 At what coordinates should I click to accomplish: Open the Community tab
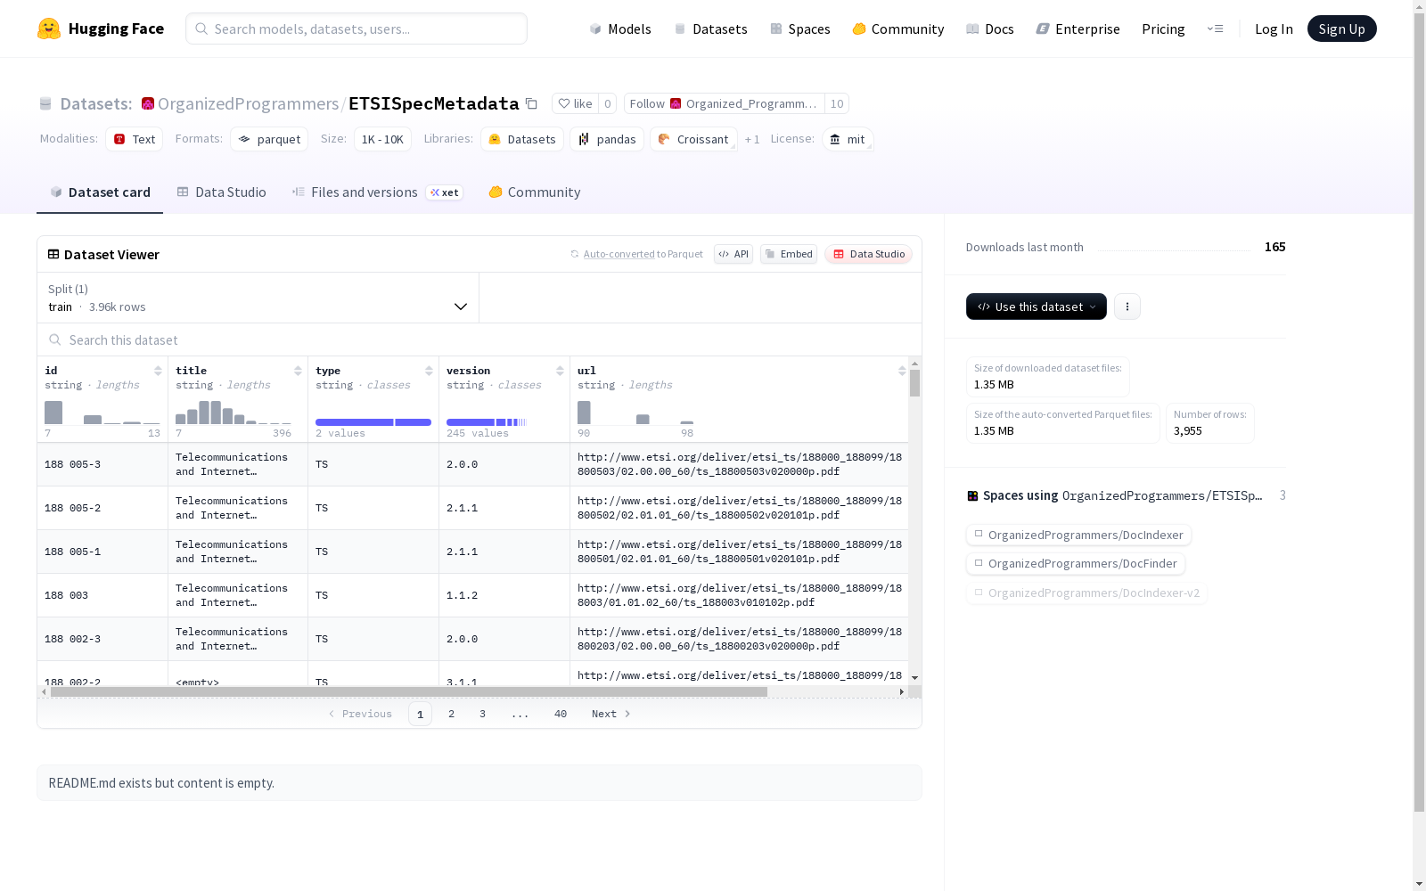(535, 192)
